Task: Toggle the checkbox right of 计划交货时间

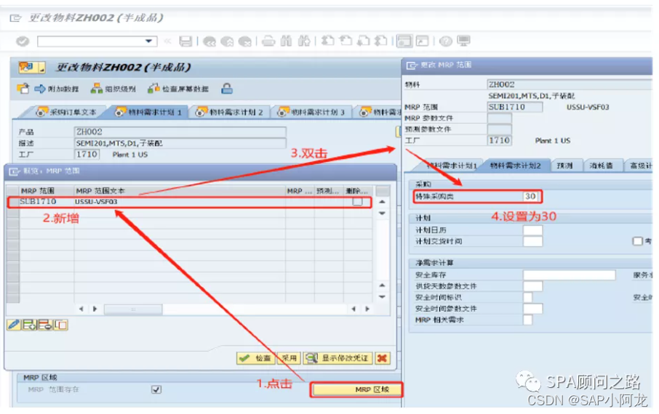Action: (638, 241)
